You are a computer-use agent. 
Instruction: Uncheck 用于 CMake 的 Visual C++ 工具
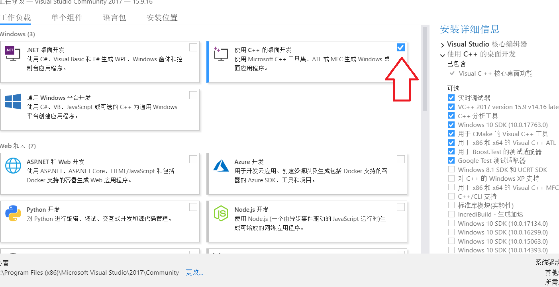451,134
